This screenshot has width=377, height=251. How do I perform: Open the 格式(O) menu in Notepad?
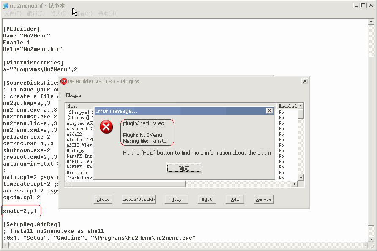point(60,13)
